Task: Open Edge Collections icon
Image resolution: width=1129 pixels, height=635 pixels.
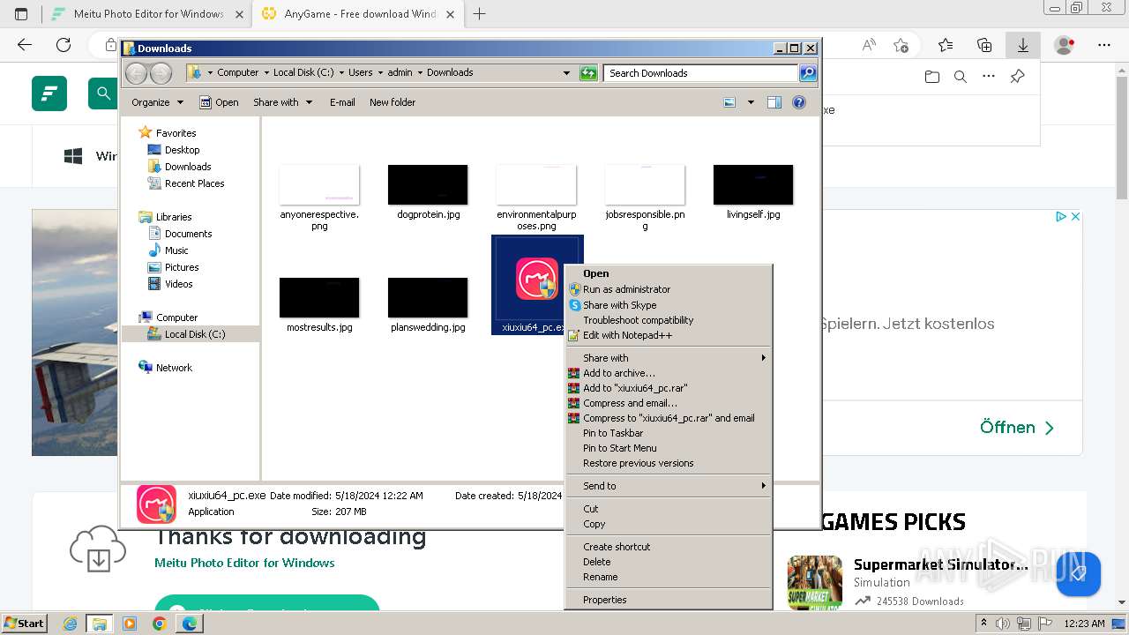Action: coord(984,45)
